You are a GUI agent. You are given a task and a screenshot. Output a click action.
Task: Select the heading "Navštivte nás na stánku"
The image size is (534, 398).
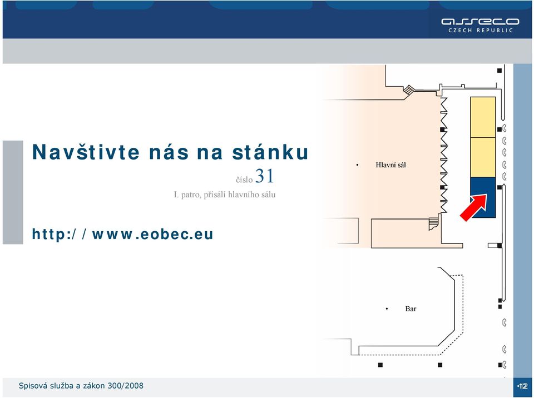pyautogui.click(x=170, y=152)
